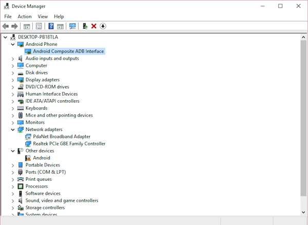
Task: Open the Help menu
Action: click(59, 16)
